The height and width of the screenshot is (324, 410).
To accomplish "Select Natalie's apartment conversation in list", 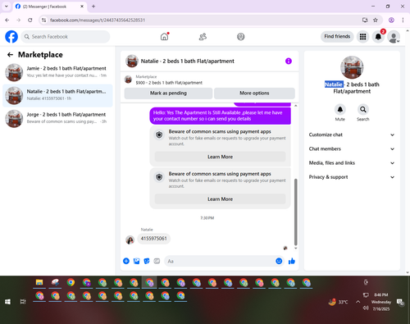I will [57, 96].
